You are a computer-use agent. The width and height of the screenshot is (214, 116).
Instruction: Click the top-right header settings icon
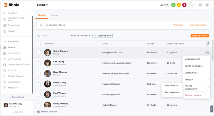[x=207, y=5]
